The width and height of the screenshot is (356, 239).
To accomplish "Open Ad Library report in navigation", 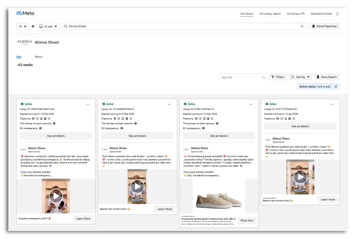I will click(x=270, y=14).
